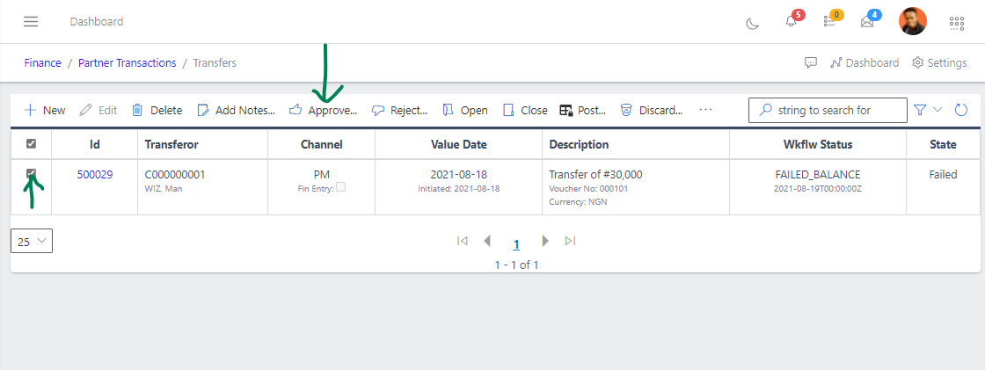Click the Transfer of #30,000 description
The image size is (985, 370).
pos(595,175)
